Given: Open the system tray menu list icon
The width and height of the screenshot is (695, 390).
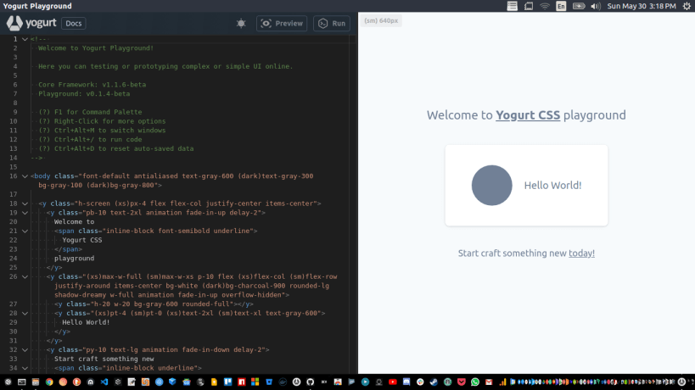Looking at the screenshot, I should point(512,6).
